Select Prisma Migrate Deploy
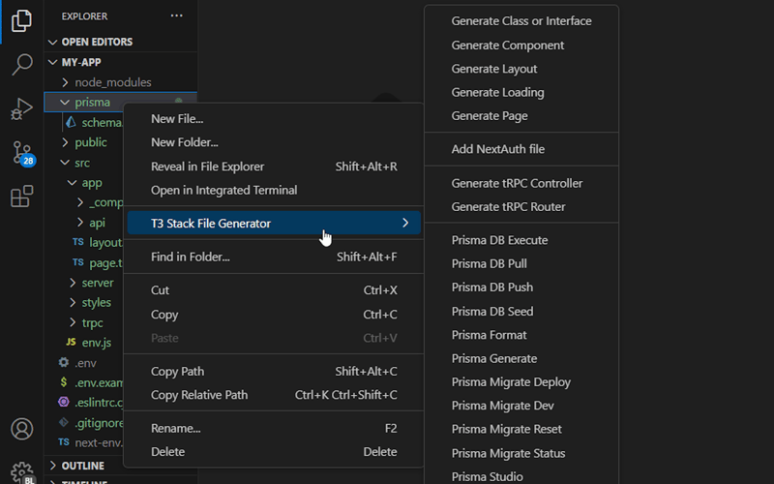 coord(521,382)
